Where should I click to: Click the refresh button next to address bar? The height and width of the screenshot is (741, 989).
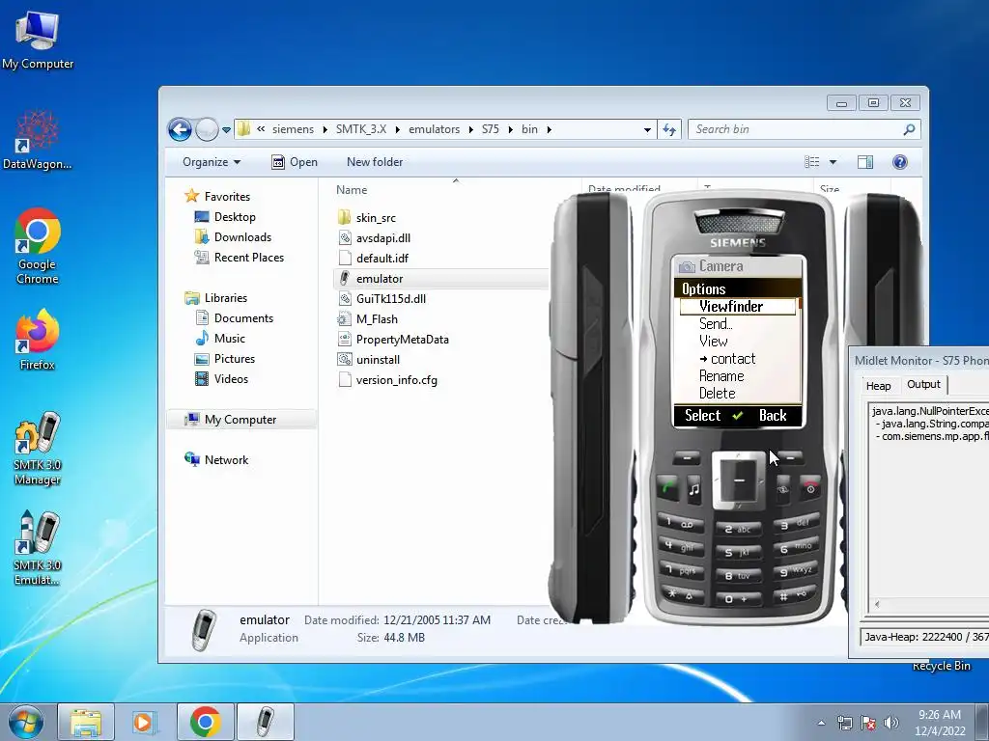point(668,130)
